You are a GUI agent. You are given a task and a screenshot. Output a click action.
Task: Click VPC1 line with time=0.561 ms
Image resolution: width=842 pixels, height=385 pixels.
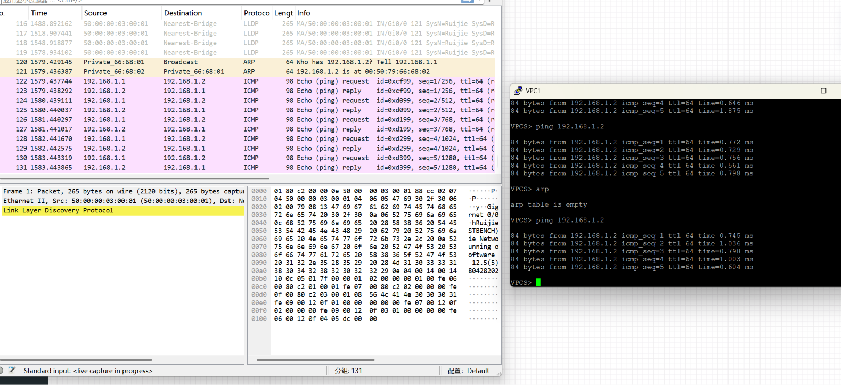pos(632,166)
